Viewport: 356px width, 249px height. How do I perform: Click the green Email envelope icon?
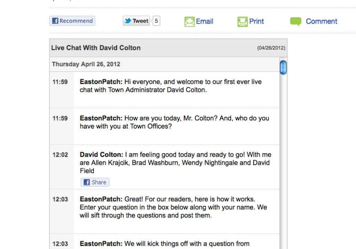[189, 22]
